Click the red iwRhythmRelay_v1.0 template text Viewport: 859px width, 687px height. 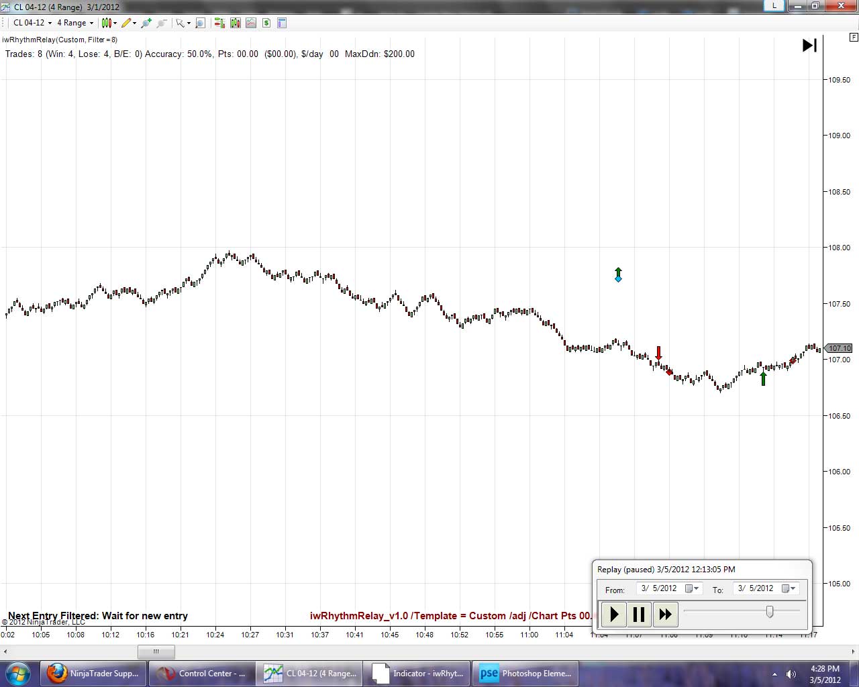(451, 616)
